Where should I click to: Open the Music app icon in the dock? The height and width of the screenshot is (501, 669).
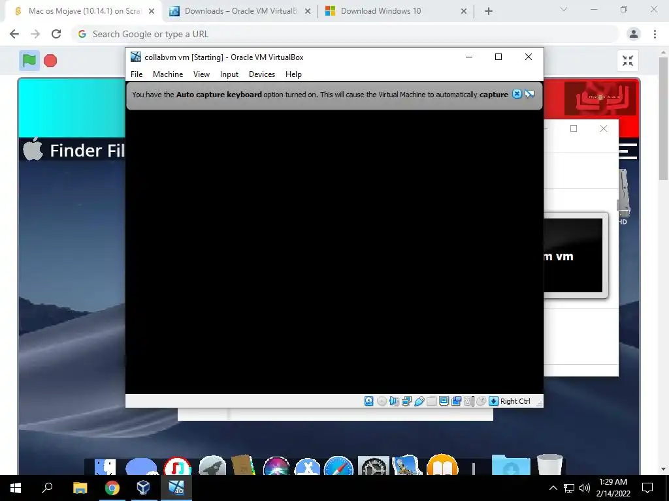177,466
